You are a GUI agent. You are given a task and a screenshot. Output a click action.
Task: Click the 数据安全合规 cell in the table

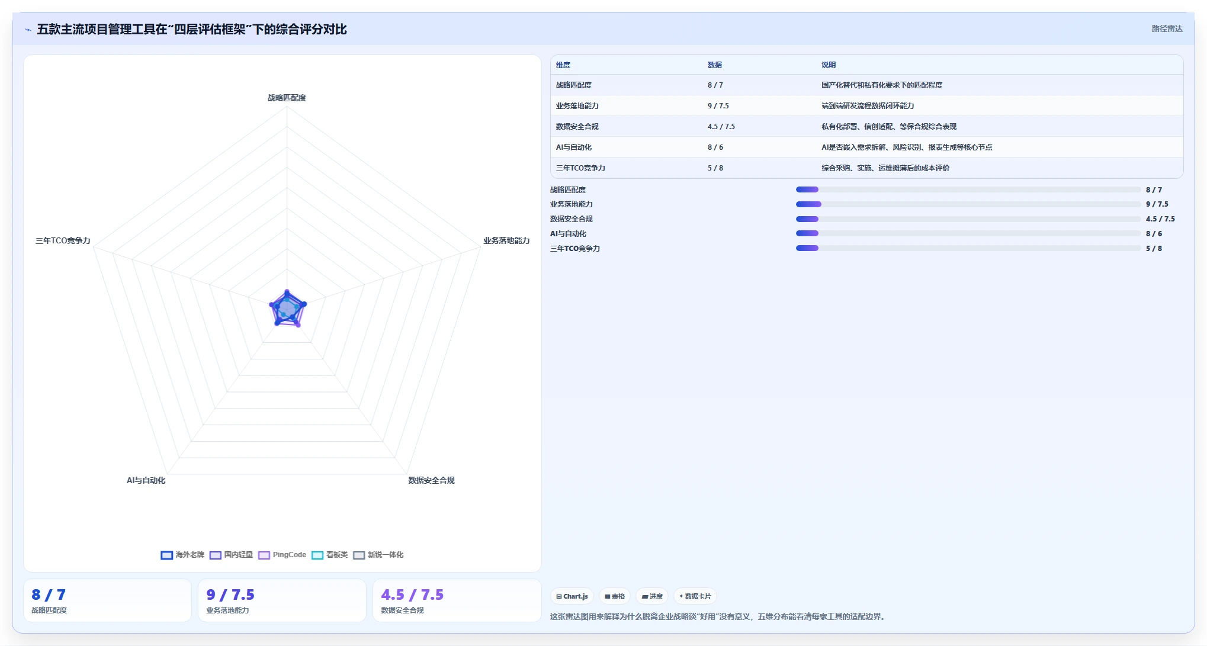(577, 127)
